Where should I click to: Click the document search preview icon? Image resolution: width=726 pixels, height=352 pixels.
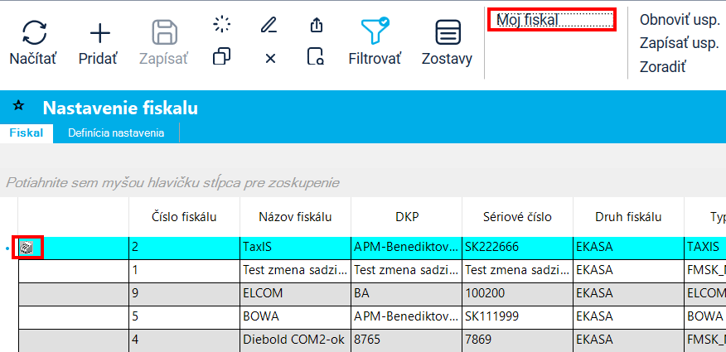pyautogui.click(x=317, y=57)
